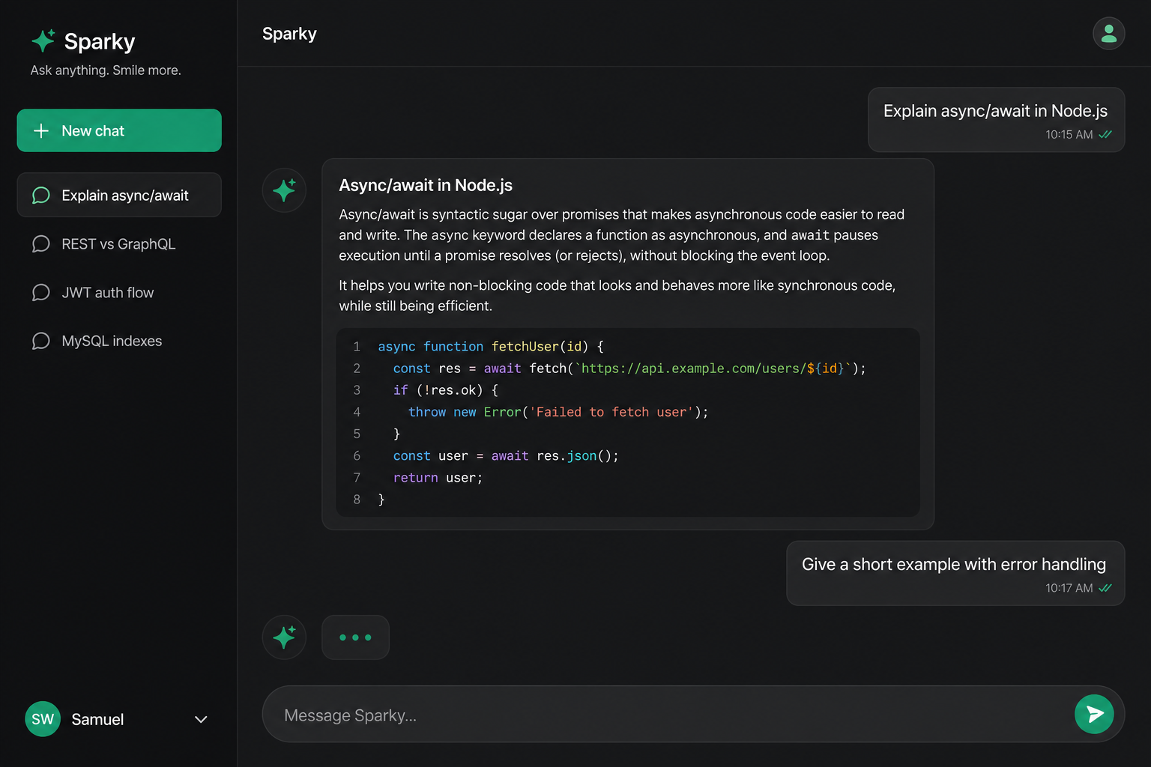Click the read-receipt checkmarks at 10:15 AM
This screenshot has height=767, width=1151.
tap(1105, 135)
